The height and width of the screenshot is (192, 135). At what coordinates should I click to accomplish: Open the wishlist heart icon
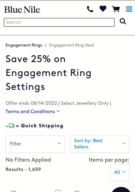pyautogui.click(x=103, y=9)
